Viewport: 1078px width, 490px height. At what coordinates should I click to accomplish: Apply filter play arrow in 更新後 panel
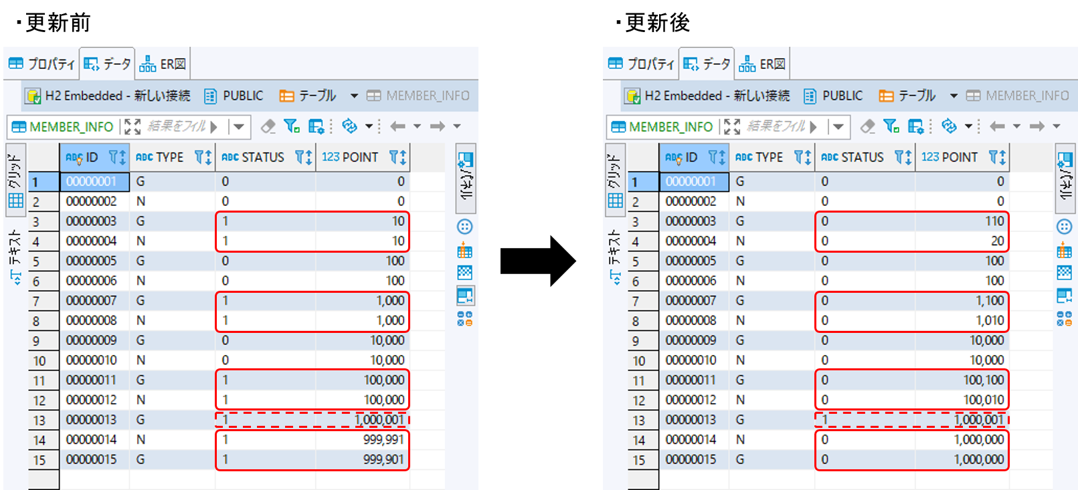point(814,126)
